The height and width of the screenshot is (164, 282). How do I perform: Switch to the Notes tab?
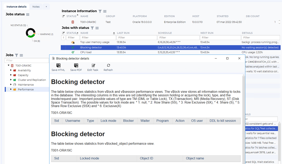(x=36, y=7)
